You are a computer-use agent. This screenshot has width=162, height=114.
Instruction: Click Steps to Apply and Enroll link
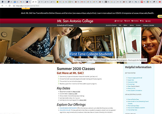(x=135, y=78)
